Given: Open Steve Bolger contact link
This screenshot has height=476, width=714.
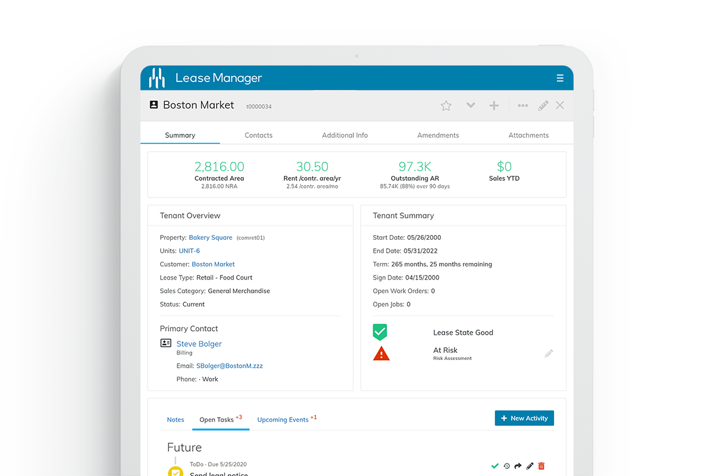Looking at the screenshot, I should [x=199, y=344].
